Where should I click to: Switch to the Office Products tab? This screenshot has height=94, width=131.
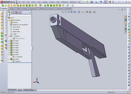tap(22, 9)
